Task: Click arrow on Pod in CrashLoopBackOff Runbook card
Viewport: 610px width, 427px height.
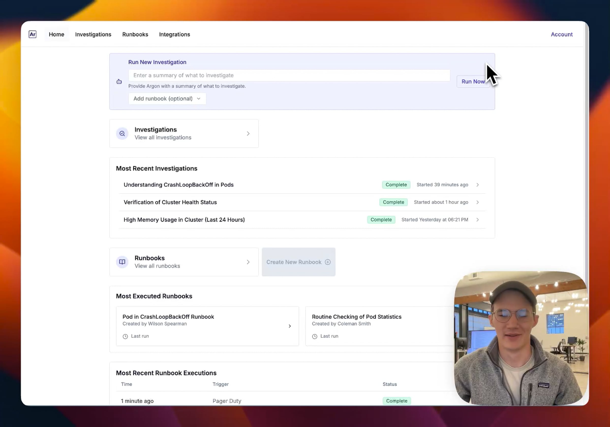Action: 289,326
